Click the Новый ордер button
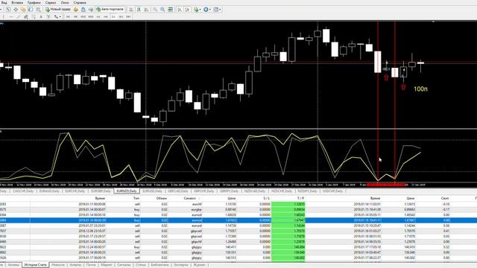The height and width of the screenshot is (268, 477). (58, 10)
